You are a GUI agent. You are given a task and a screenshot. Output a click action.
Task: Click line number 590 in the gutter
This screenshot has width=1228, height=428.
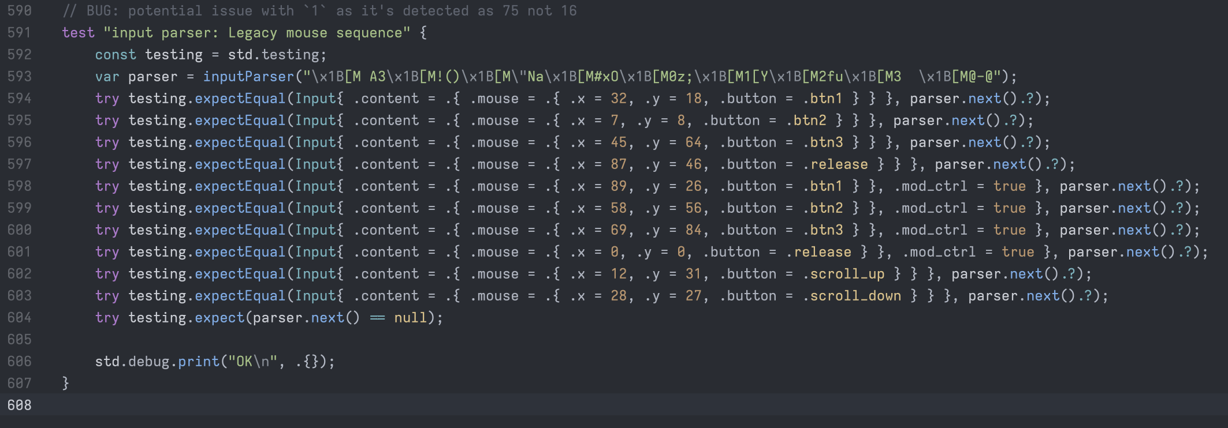[20, 11]
